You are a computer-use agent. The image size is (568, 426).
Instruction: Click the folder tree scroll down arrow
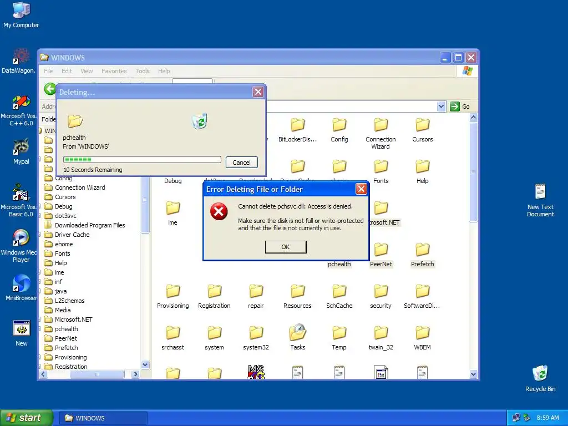pos(145,365)
